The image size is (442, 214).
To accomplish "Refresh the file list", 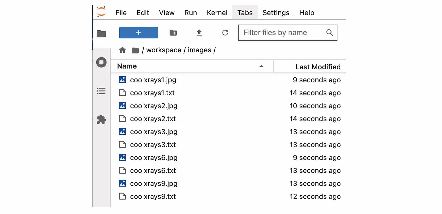I will click(x=225, y=32).
